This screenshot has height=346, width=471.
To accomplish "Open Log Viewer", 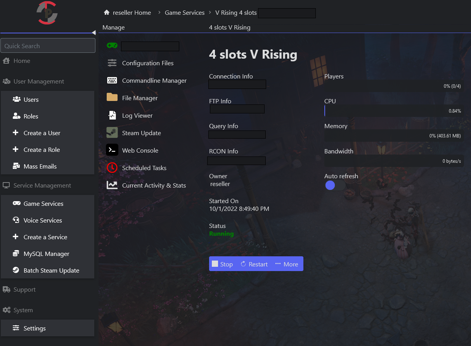I will click(137, 116).
